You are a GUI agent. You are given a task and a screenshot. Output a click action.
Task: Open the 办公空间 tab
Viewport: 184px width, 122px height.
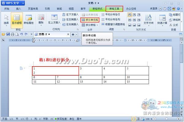tap(131, 9)
